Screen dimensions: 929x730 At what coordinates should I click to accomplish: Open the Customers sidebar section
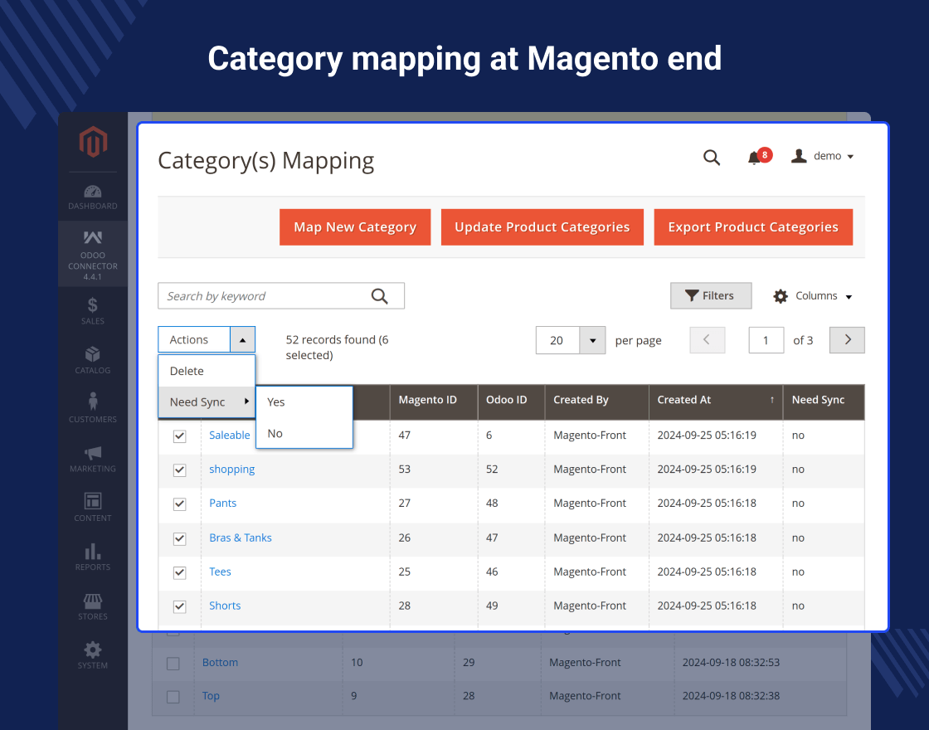[92, 408]
